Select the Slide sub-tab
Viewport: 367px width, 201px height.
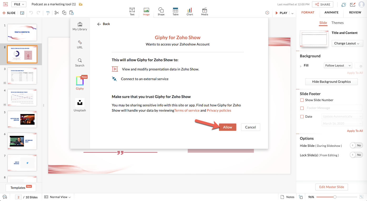(323, 23)
